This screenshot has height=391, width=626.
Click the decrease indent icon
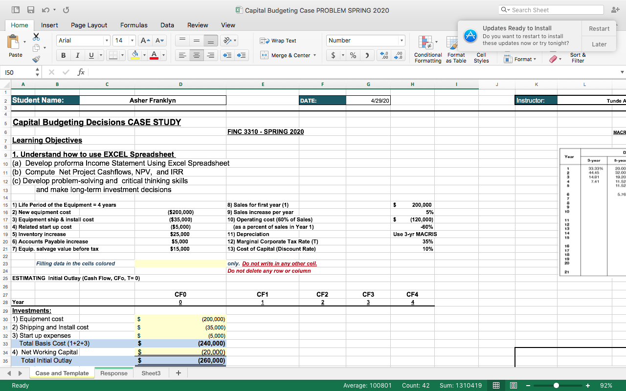(228, 56)
